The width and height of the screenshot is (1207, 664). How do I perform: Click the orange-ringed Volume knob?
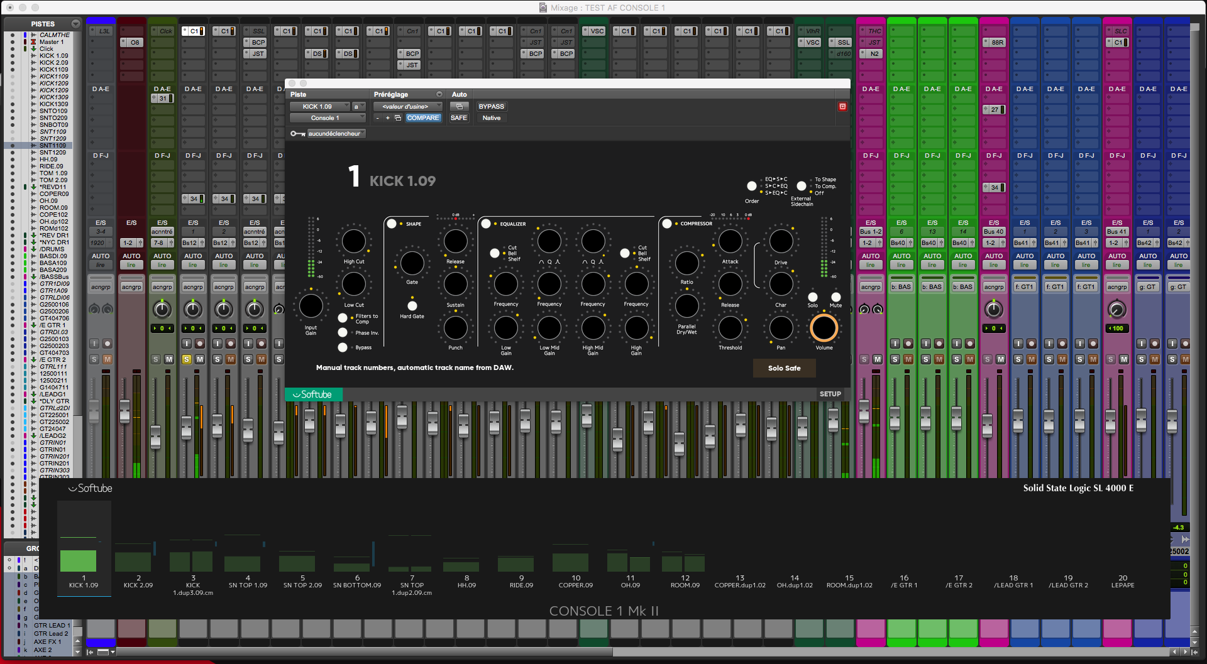824,327
